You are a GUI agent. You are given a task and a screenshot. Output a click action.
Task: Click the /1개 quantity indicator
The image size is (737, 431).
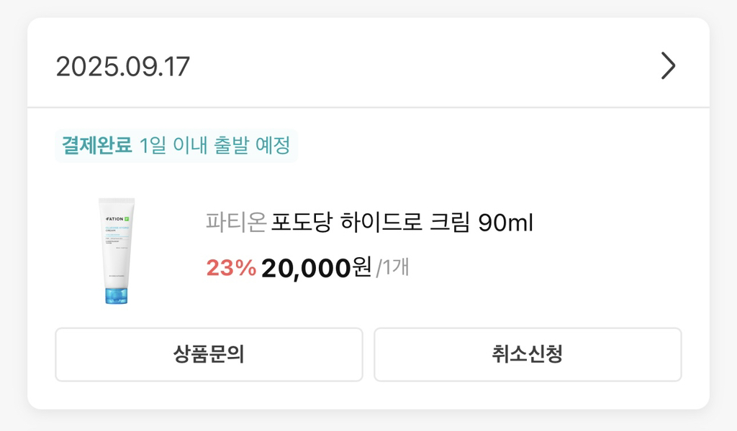[392, 269]
